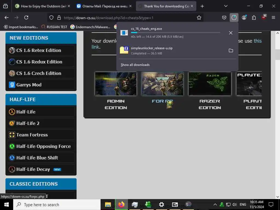Open CS 1.6 Czech Edition
280x210 pixels.
[41, 73]
